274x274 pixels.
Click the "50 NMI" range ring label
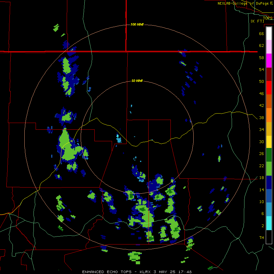pos(137,81)
